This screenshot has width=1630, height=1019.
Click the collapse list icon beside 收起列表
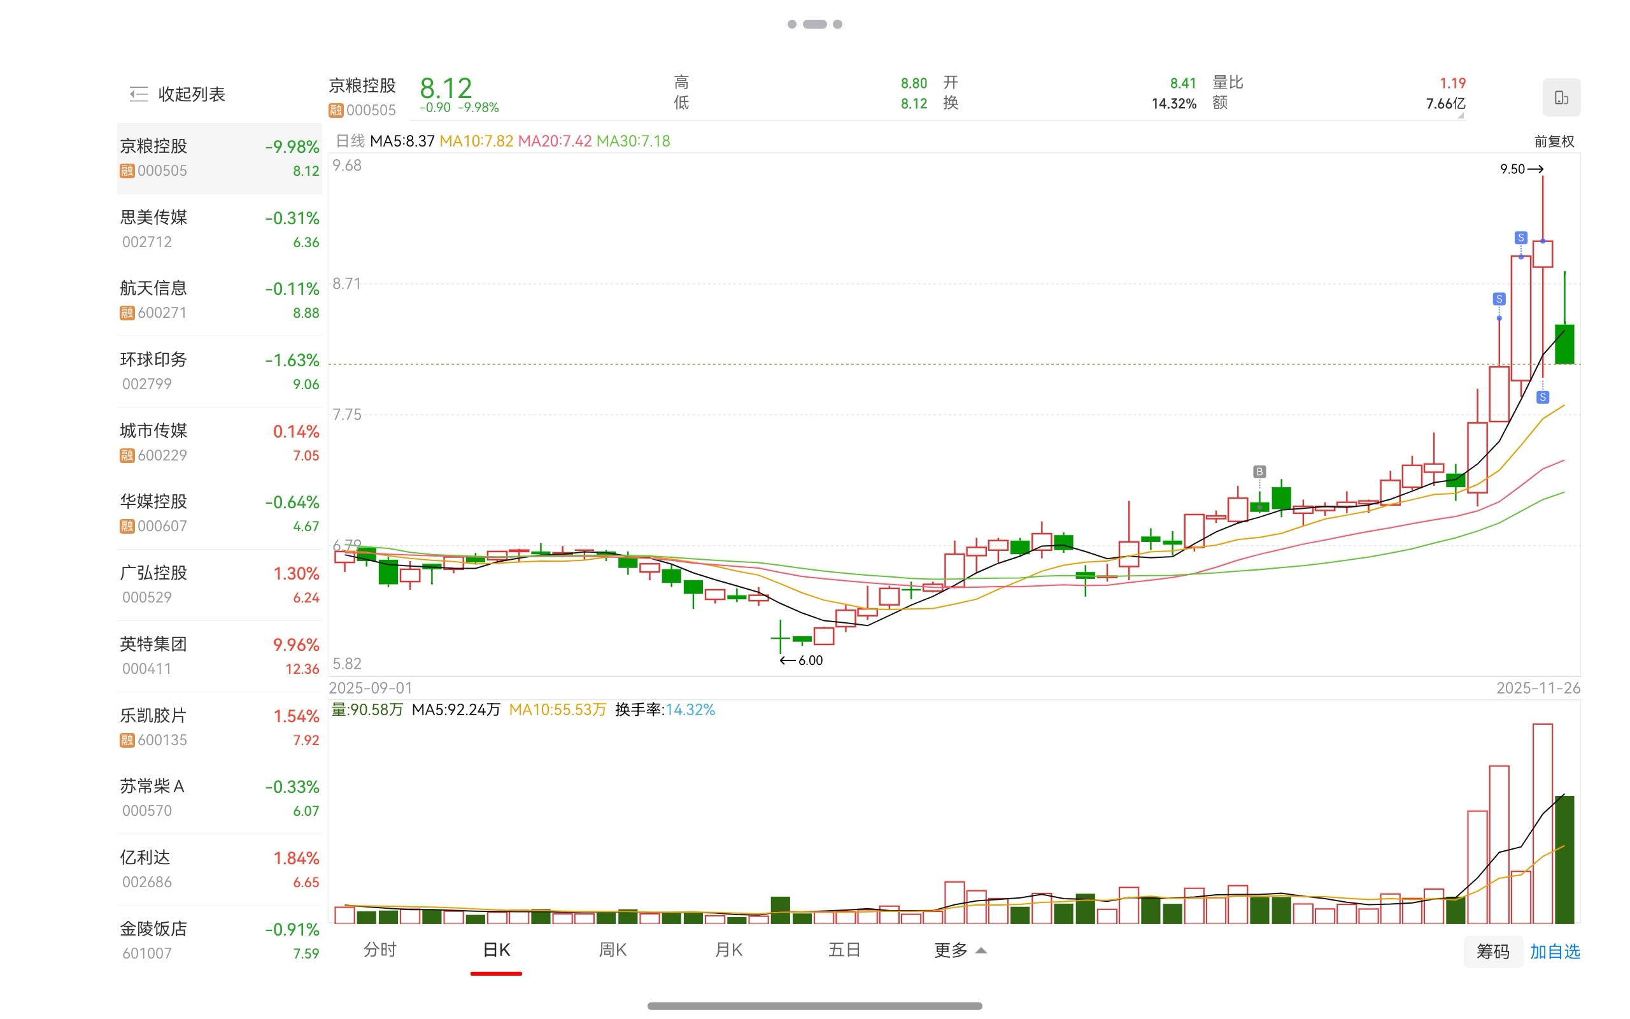pos(138,94)
